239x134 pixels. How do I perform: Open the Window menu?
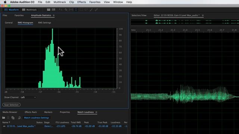coord(118,2)
